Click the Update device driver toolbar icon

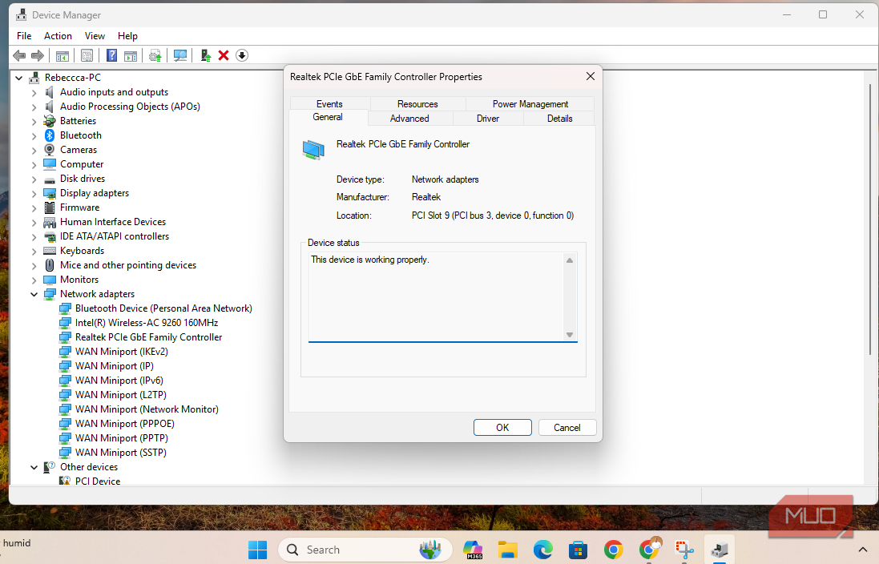click(x=155, y=55)
